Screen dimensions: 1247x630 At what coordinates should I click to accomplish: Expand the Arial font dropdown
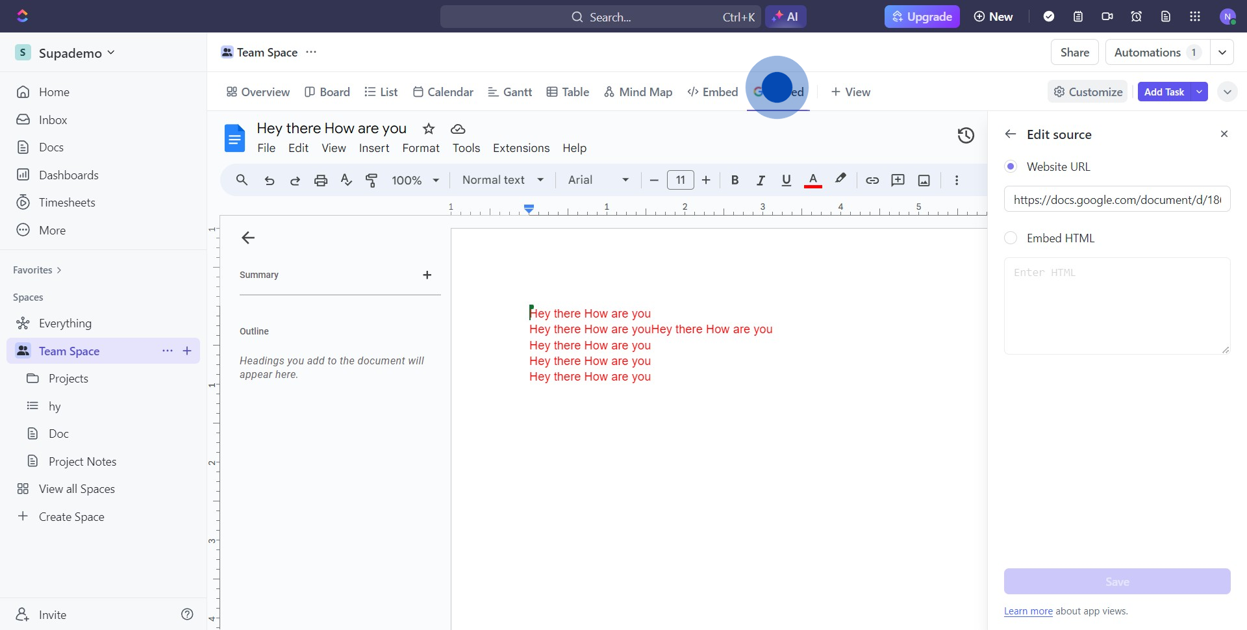click(598, 181)
